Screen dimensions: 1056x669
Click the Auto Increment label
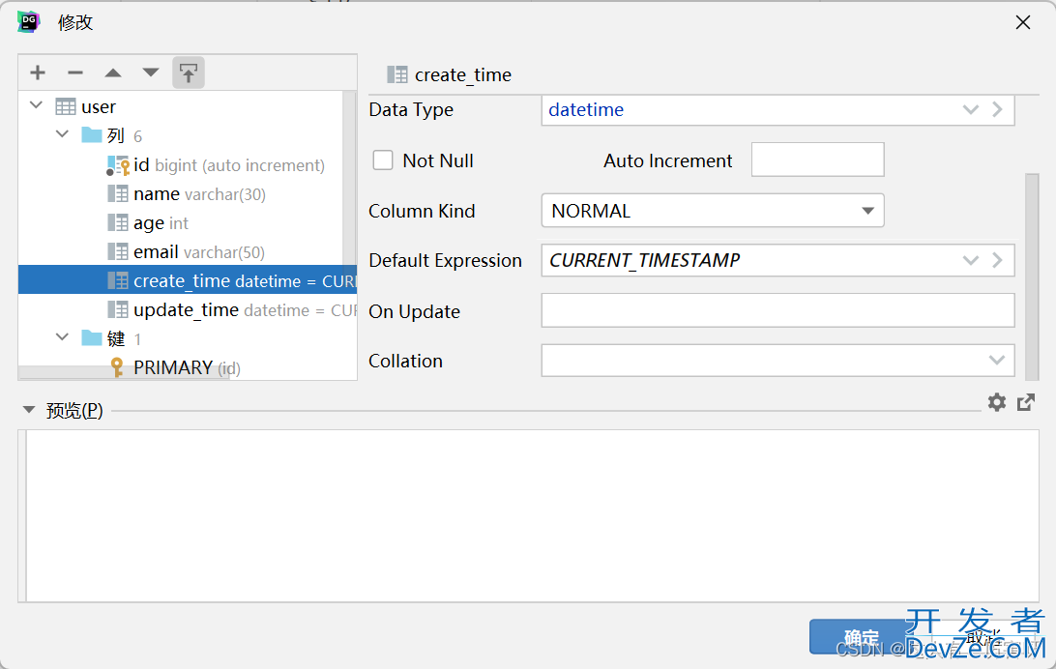667,160
